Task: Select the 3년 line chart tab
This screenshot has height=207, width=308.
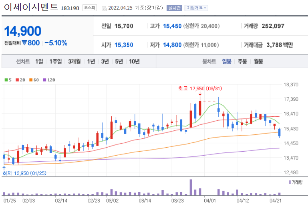Action: pyautogui.click(x=105, y=62)
